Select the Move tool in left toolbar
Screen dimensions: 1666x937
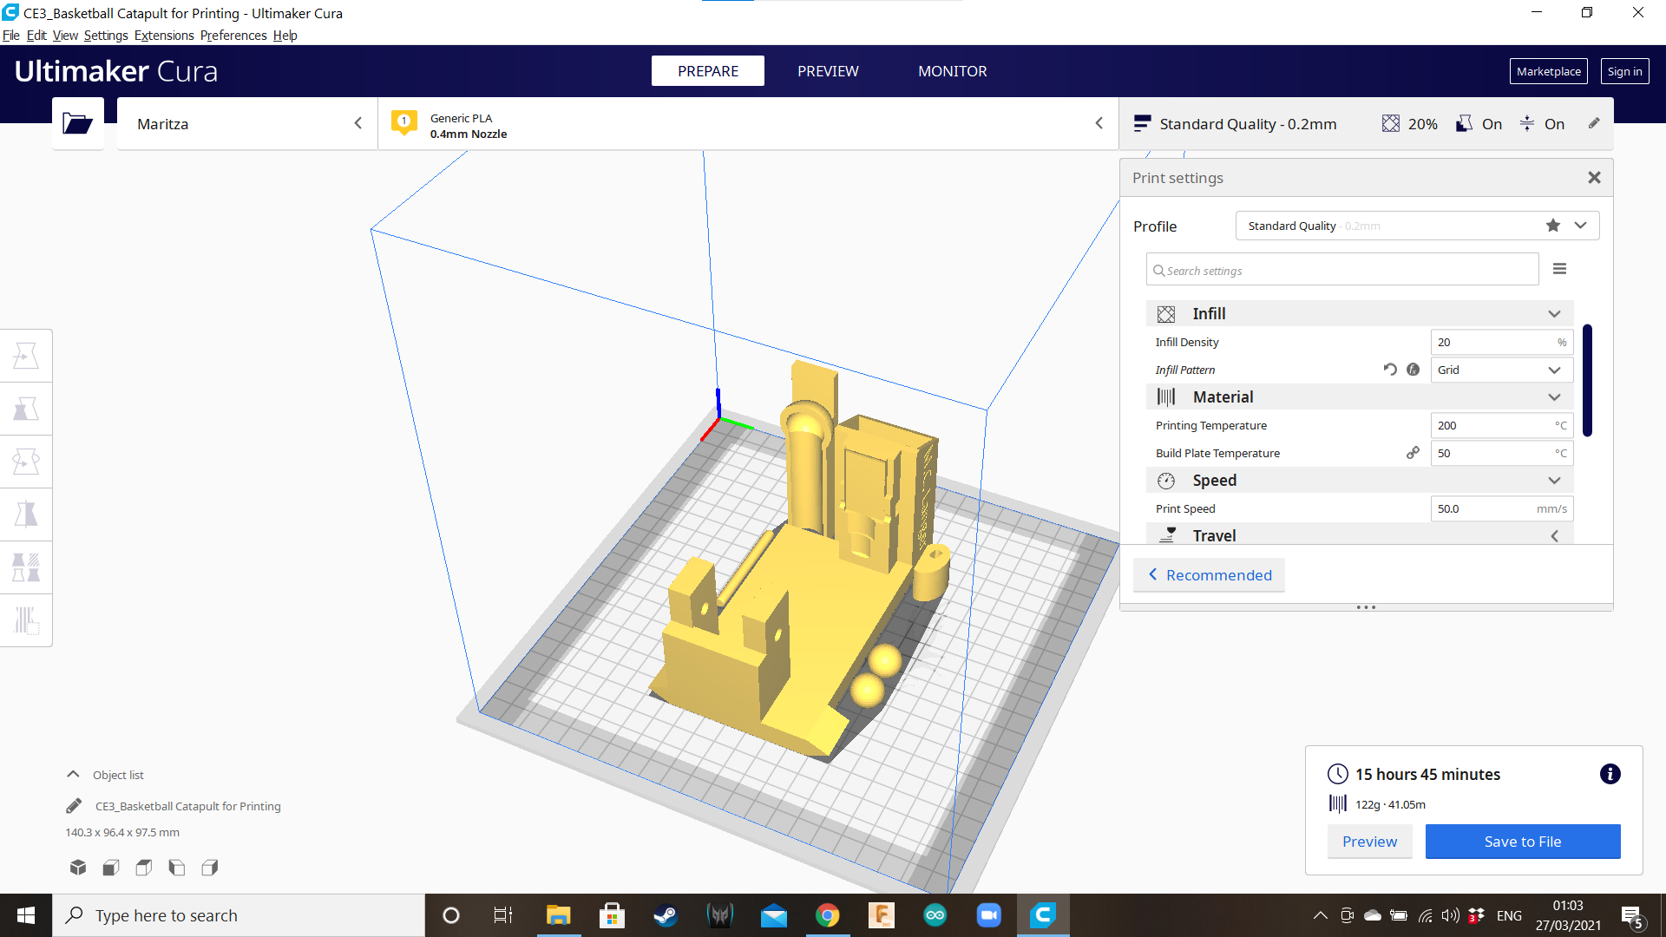26,356
